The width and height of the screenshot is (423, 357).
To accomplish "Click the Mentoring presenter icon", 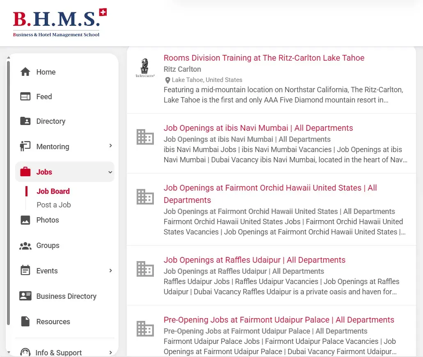I will click(25, 146).
